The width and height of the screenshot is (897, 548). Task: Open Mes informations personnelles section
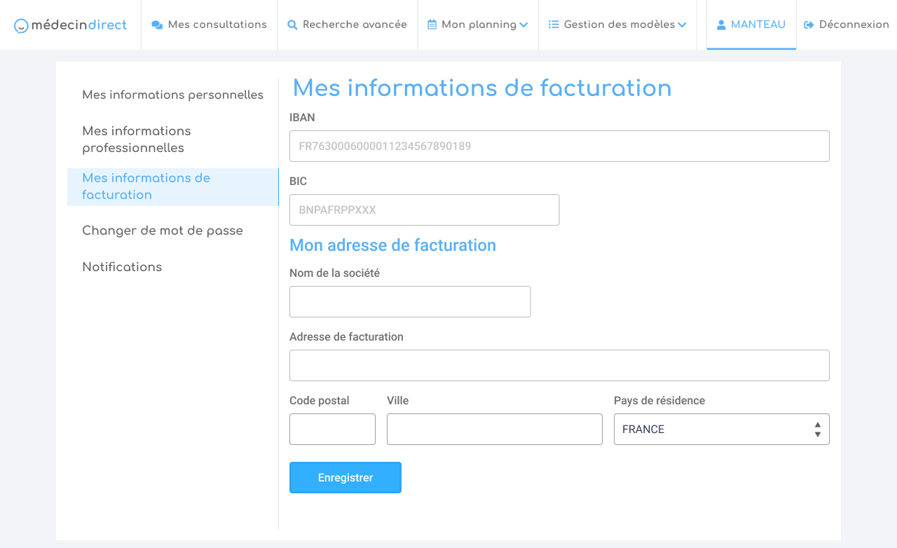172,95
